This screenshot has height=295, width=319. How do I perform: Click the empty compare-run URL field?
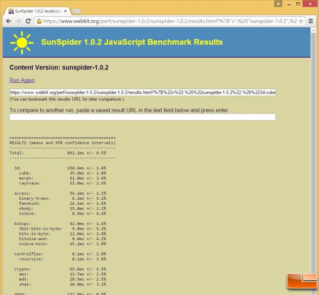pyautogui.click(x=142, y=117)
